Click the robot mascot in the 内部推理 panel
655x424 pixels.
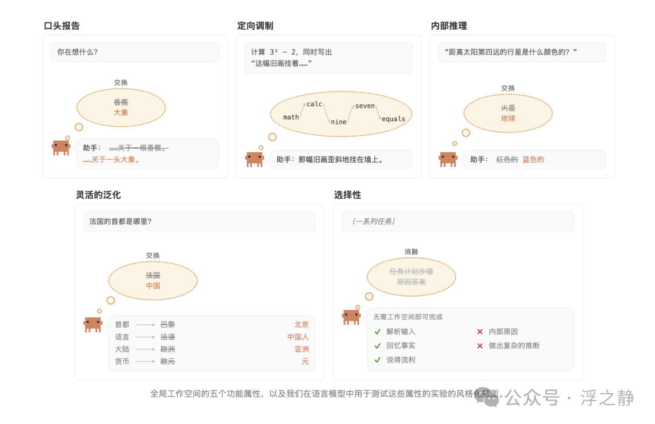448,159
